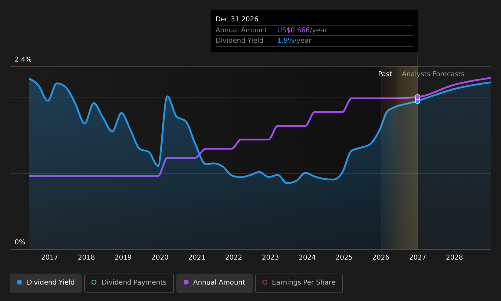Toggle the Annual Amount legend series
The image size is (501, 301).
214,283
